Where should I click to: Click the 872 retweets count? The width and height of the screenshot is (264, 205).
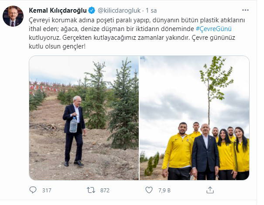[x=105, y=190]
